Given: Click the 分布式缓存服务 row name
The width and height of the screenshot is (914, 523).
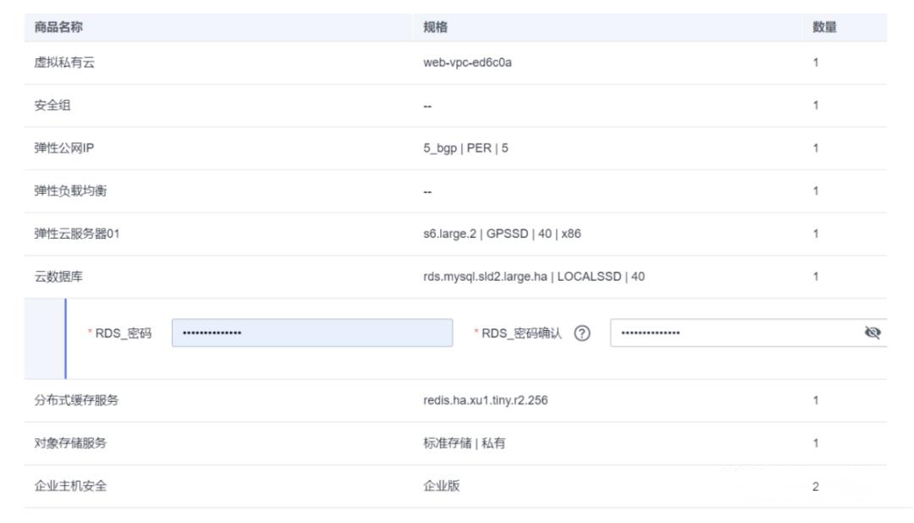Looking at the screenshot, I should [76, 400].
